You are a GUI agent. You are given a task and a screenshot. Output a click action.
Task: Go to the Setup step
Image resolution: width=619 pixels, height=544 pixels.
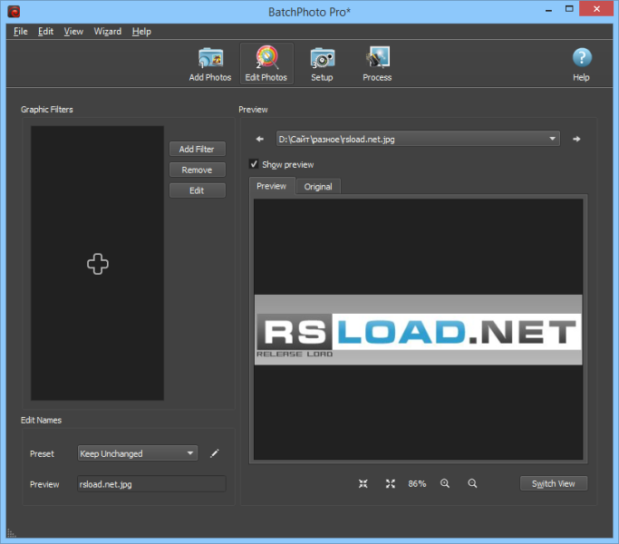tap(322, 64)
